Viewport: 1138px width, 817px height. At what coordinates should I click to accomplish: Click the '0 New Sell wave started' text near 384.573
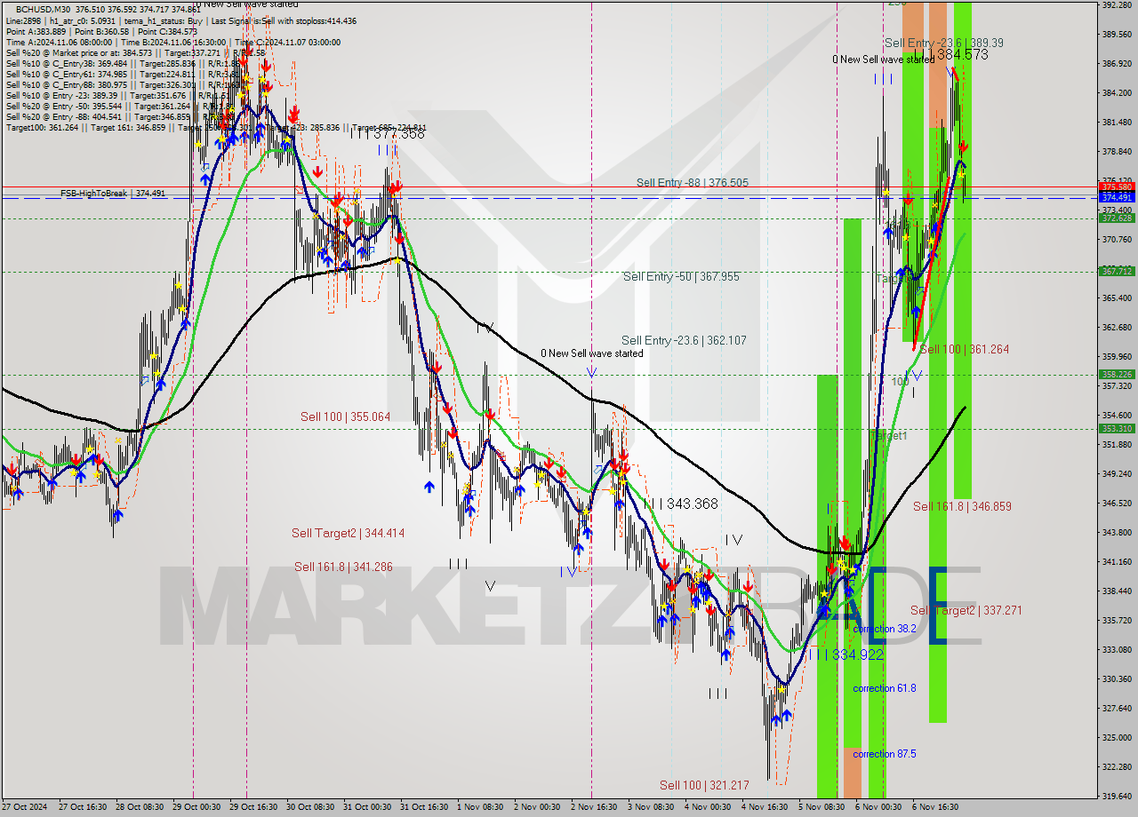pos(883,59)
